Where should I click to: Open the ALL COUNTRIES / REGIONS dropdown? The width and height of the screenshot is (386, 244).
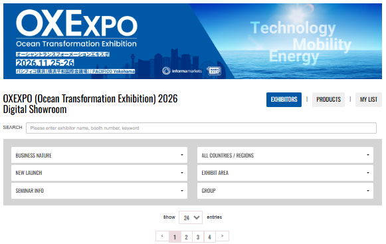click(x=285, y=155)
